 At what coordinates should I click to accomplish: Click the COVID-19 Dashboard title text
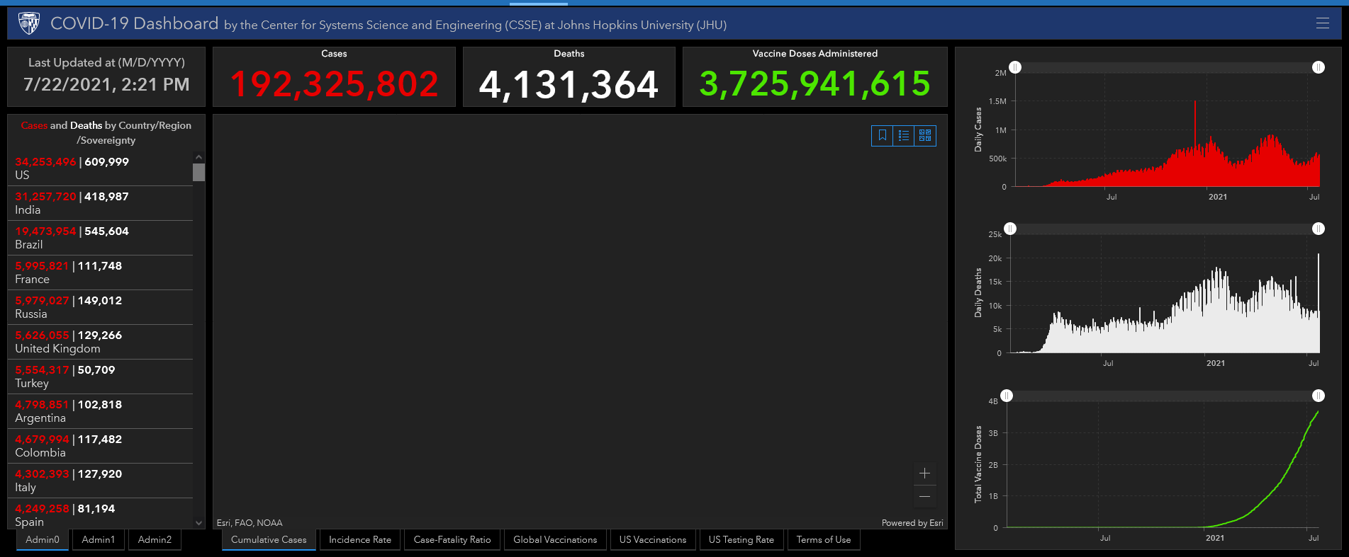click(x=134, y=23)
